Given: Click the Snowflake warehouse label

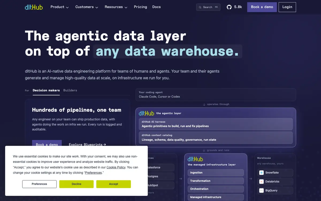Looking at the screenshot, I should (x=272, y=173).
